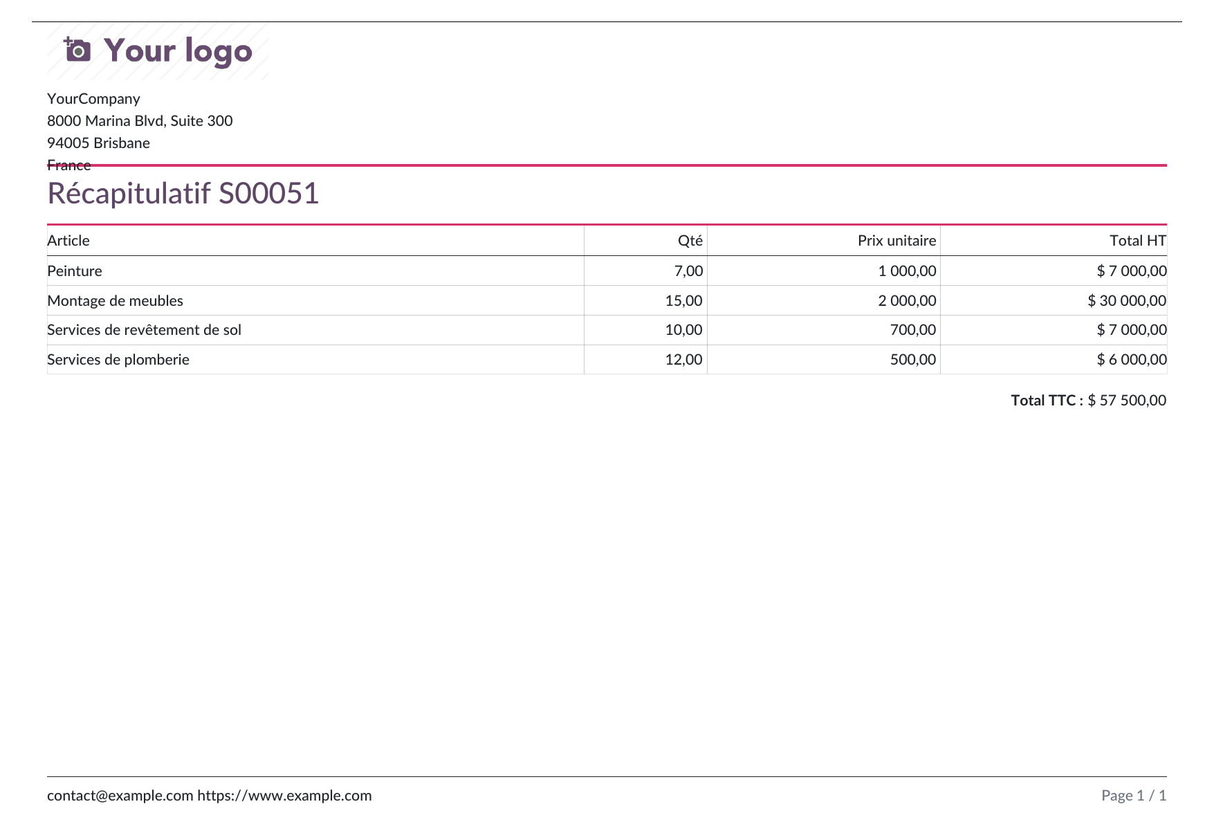Click unit price '700,00' for revêtement de sol
This screenshot has width=1214, height=831.
[913, 329]
